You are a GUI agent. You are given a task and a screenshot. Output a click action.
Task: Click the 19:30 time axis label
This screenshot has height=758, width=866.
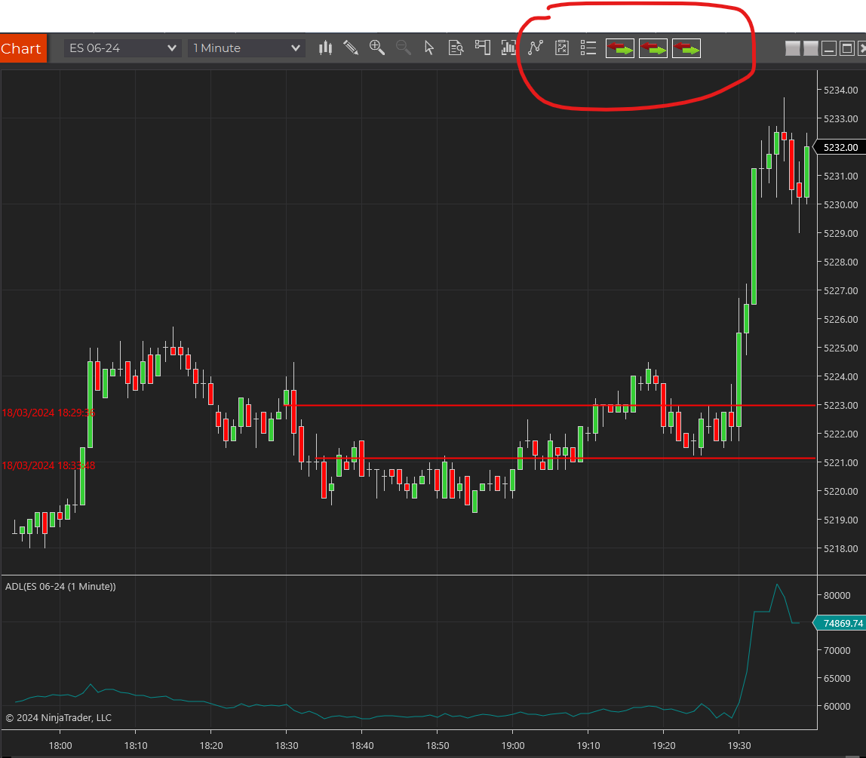739,745
